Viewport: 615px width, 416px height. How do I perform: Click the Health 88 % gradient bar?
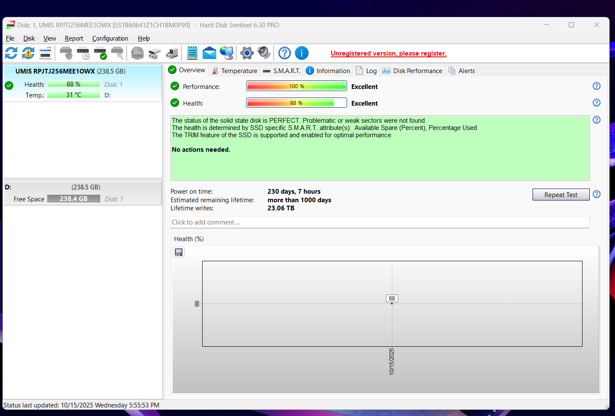coord(297,103)
